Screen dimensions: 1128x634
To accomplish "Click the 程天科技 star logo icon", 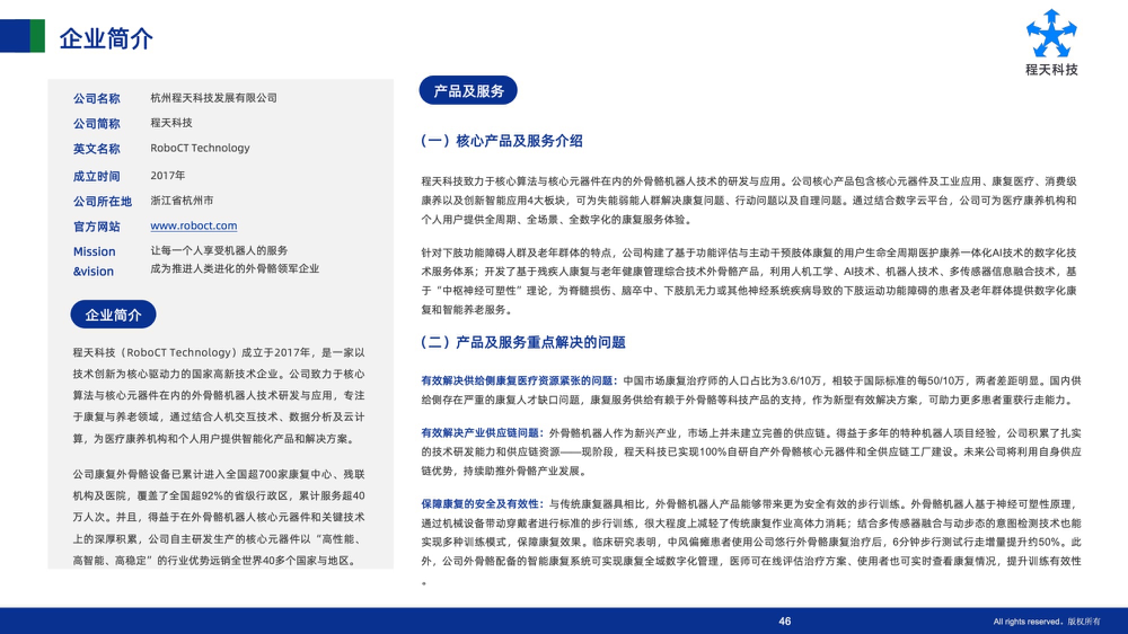I will 1051,34.
